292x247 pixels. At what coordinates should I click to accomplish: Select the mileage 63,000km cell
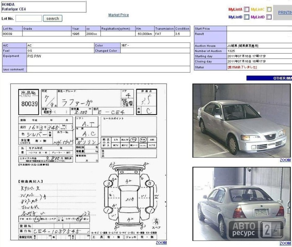point(145,34)
